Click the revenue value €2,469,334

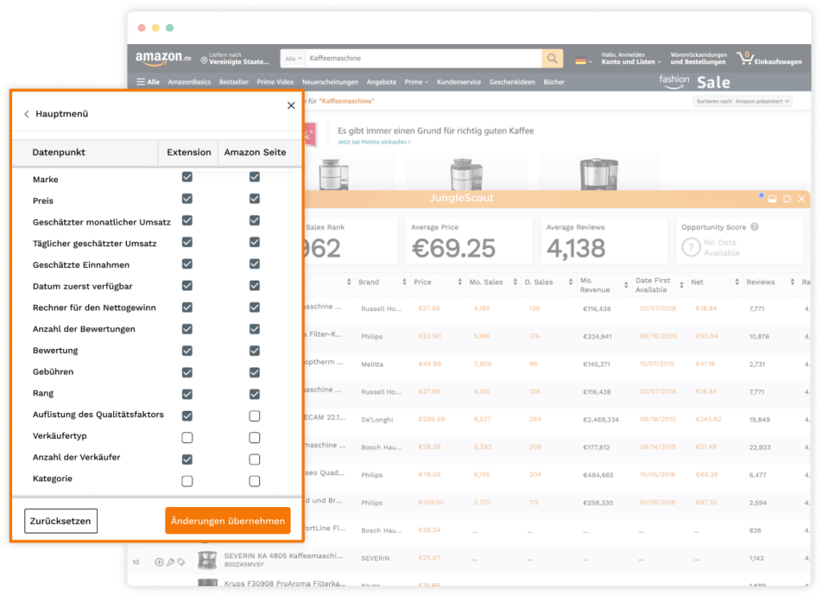point(600,420)
